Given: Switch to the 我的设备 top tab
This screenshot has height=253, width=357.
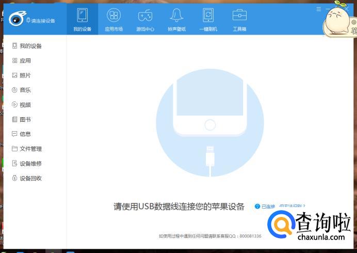Looking at the screenshot, I should point(82,19).
